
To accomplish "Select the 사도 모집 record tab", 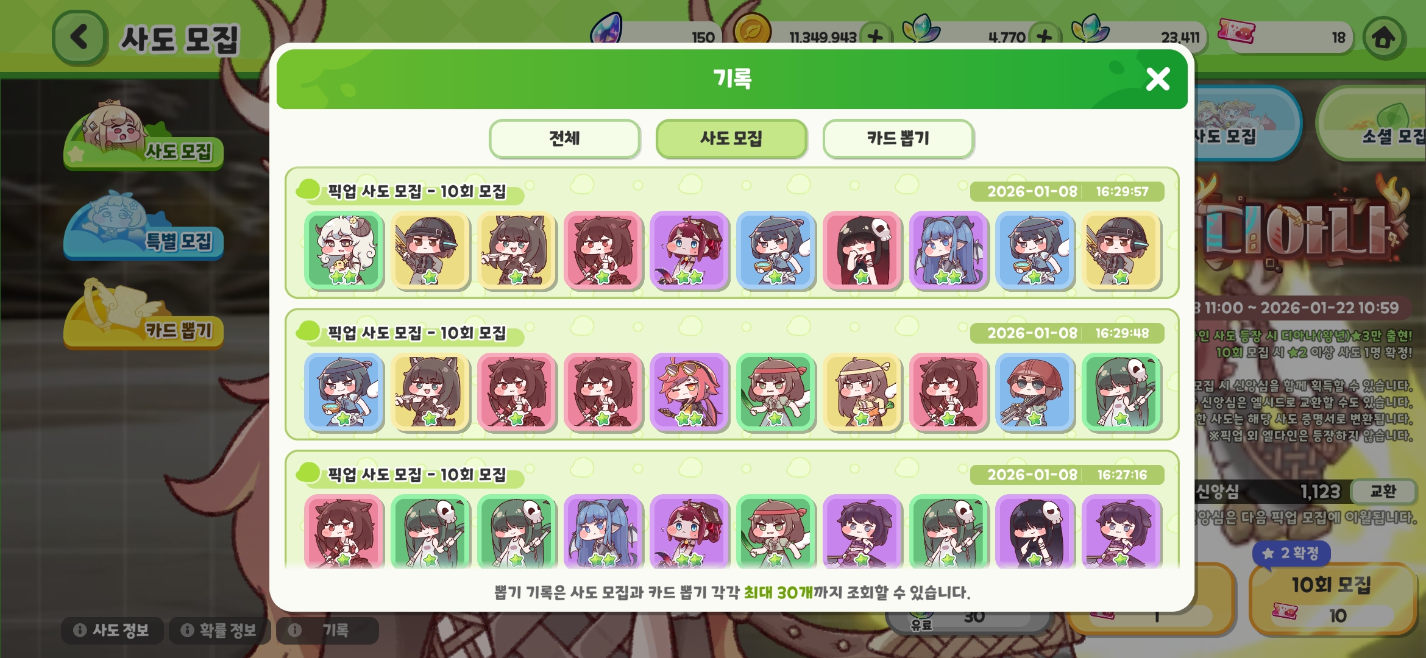I will pos(731,138).
